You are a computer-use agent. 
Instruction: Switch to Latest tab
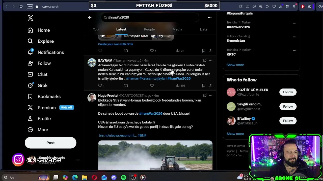[121, 29]
